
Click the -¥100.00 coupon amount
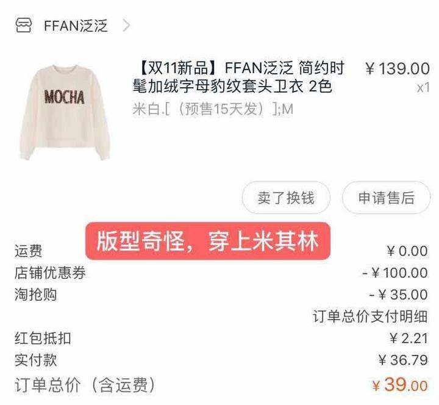(394, 273)
